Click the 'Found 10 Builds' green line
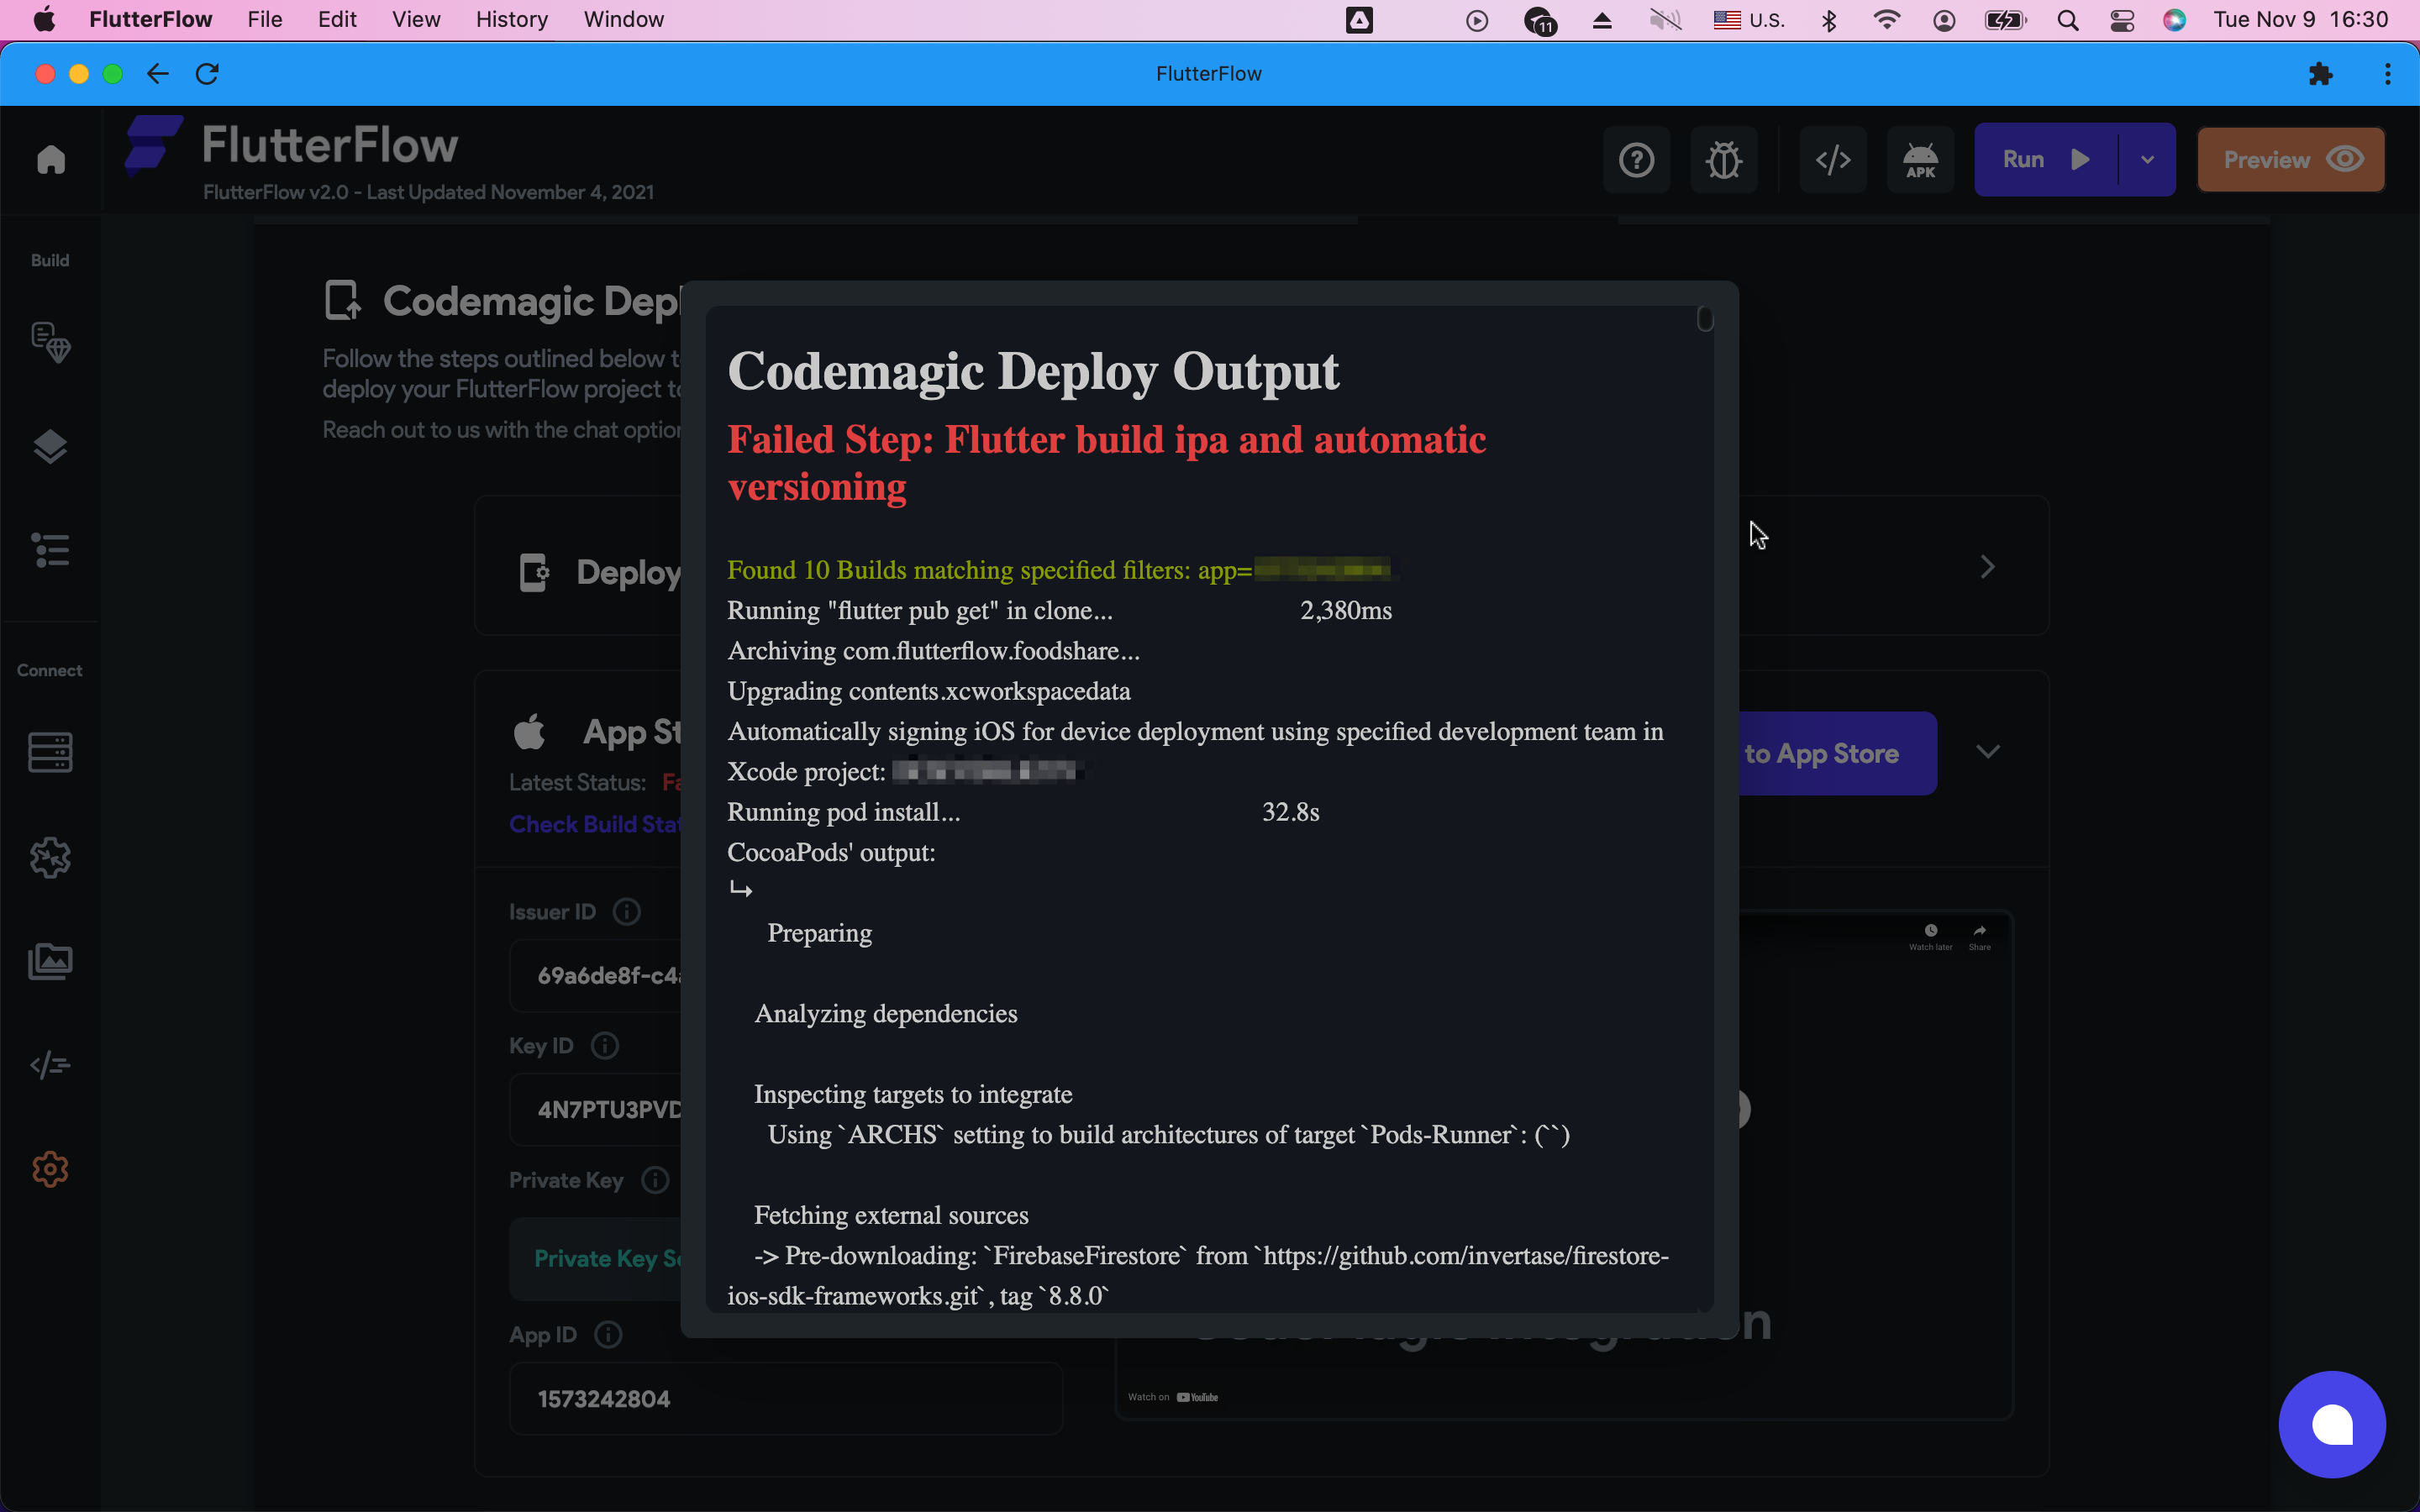 click(1059, 570)
